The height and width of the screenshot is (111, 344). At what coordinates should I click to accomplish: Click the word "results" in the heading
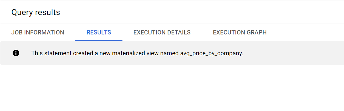[48, 12]
